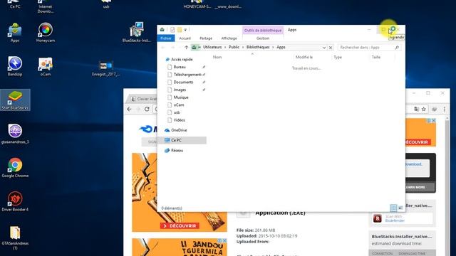Image resolution: width=456 pixels, height=256 pixels.
Task: Click New folder icon in quick access toolbar
Action: tap(180, 30)
